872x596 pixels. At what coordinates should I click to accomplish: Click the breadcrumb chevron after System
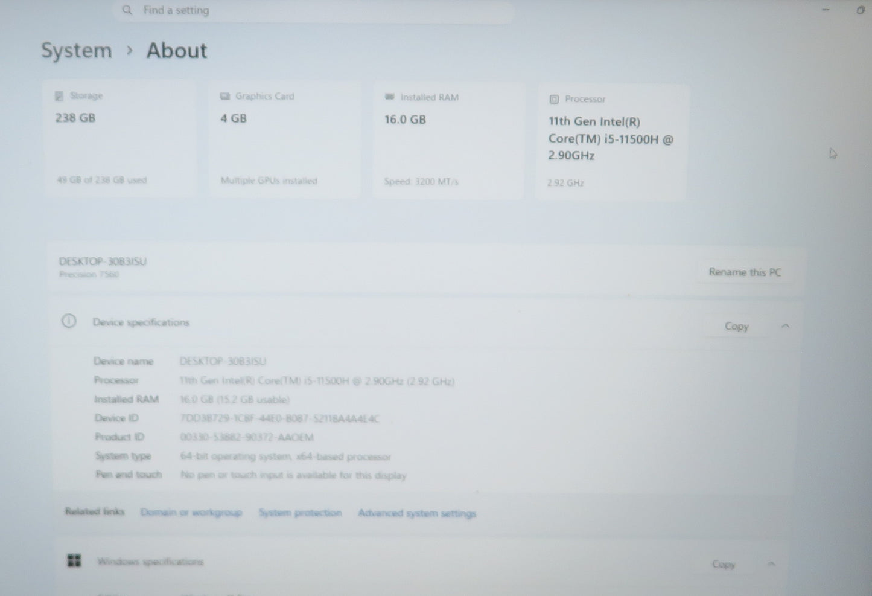click(x=129, y=51)
